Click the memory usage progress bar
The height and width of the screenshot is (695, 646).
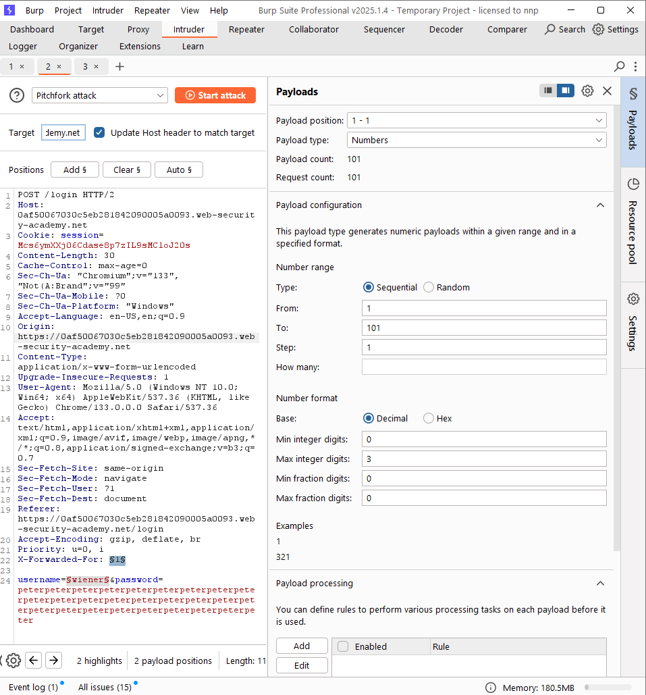pyautogui.click(x=609, y=688)
